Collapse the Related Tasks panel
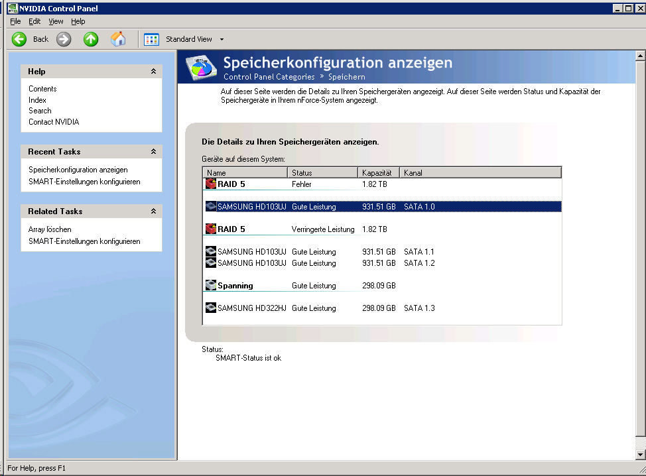The image size is (646, 476). click(x=153, y=211)
